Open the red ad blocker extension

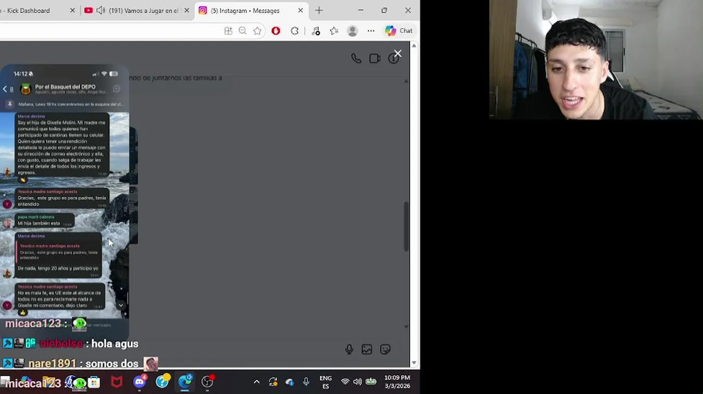[x=276, y=31]
